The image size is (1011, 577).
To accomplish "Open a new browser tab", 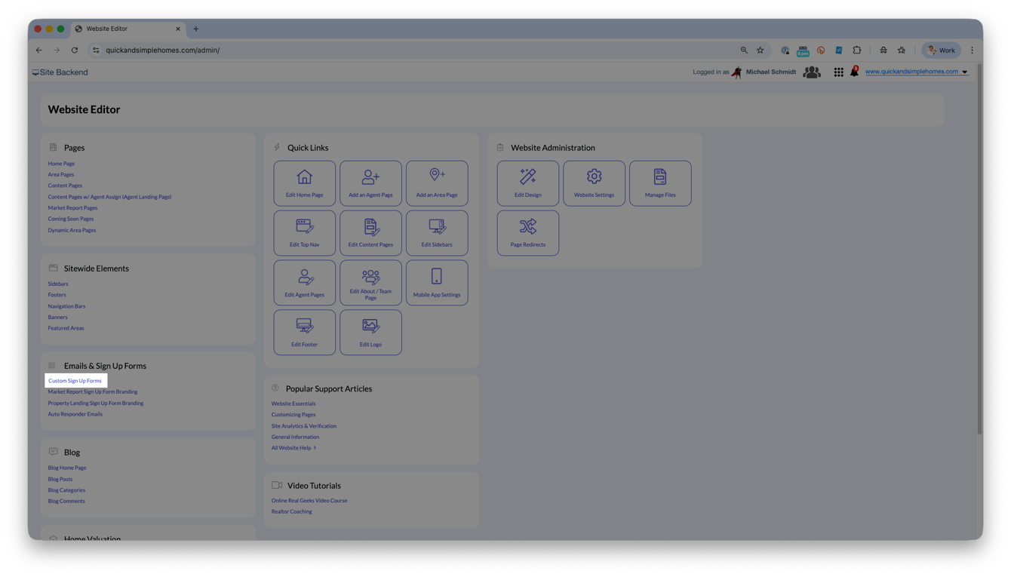I will (196, 29).
